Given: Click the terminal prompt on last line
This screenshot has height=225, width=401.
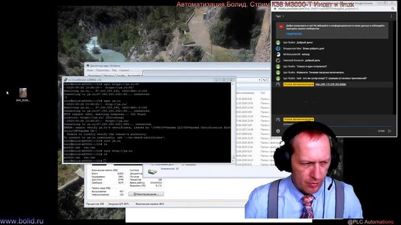Looking at the screenshot, I should [x=83, y=161].
